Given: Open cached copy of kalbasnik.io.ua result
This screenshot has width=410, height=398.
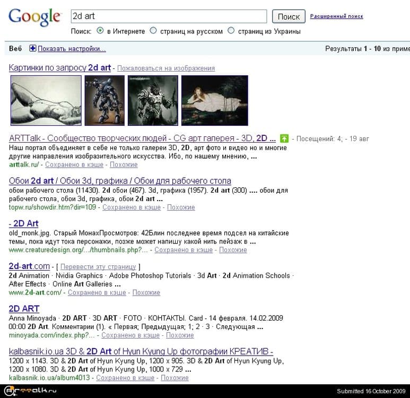Looking at the screenshot, I should click(125, 378).
